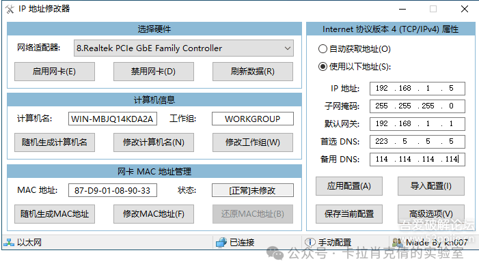Click the 首选 DNS address field
The height and width of the screenshot is (272, 479).
click(x=418, y=142)
